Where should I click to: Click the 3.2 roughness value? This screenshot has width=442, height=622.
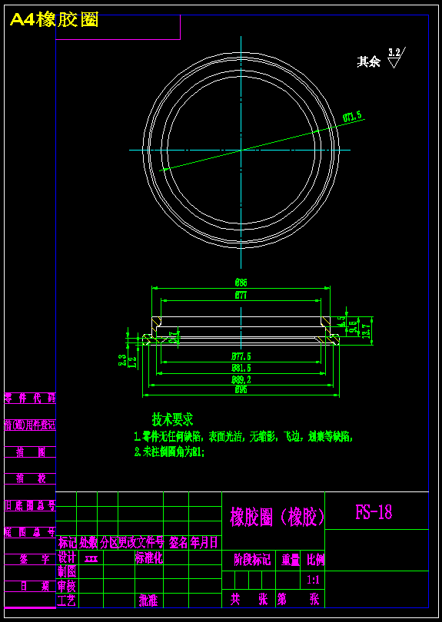coord(394,52)
